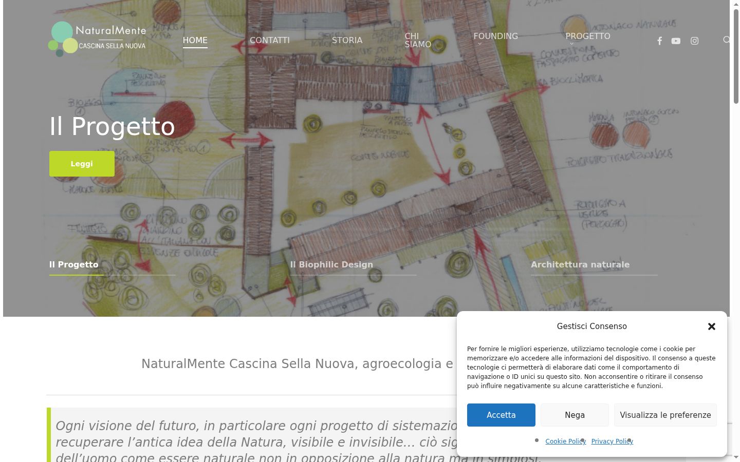Screen dimensions: 740x462
Task: Expand the Progetto menu dropdown
Action: coord(588,39)
